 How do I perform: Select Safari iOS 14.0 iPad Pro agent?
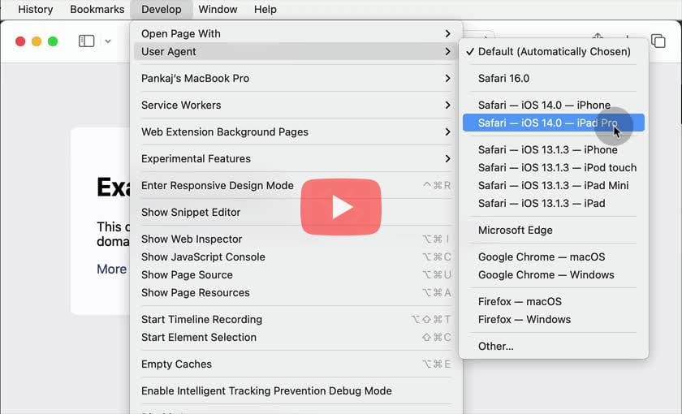click(553, 123)
